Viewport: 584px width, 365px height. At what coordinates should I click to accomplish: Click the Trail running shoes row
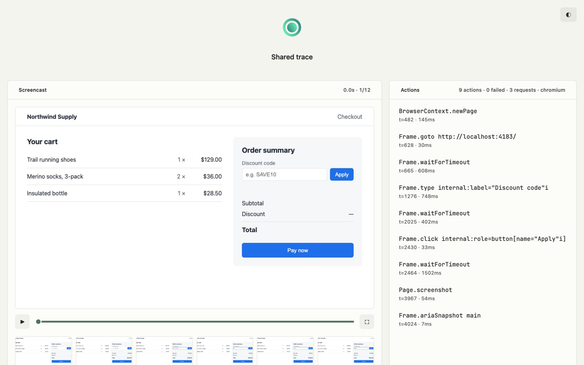coord(124,160)
